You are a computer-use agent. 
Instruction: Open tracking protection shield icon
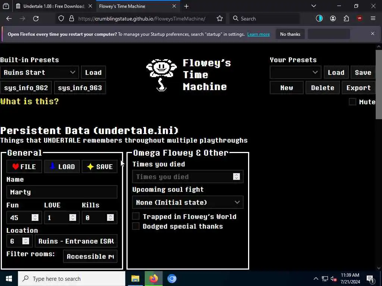tap(61, 19)
